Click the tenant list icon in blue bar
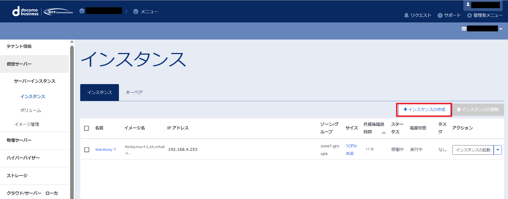Image resolution: width=508 pixels, height=199 pixels. [464, 29]
